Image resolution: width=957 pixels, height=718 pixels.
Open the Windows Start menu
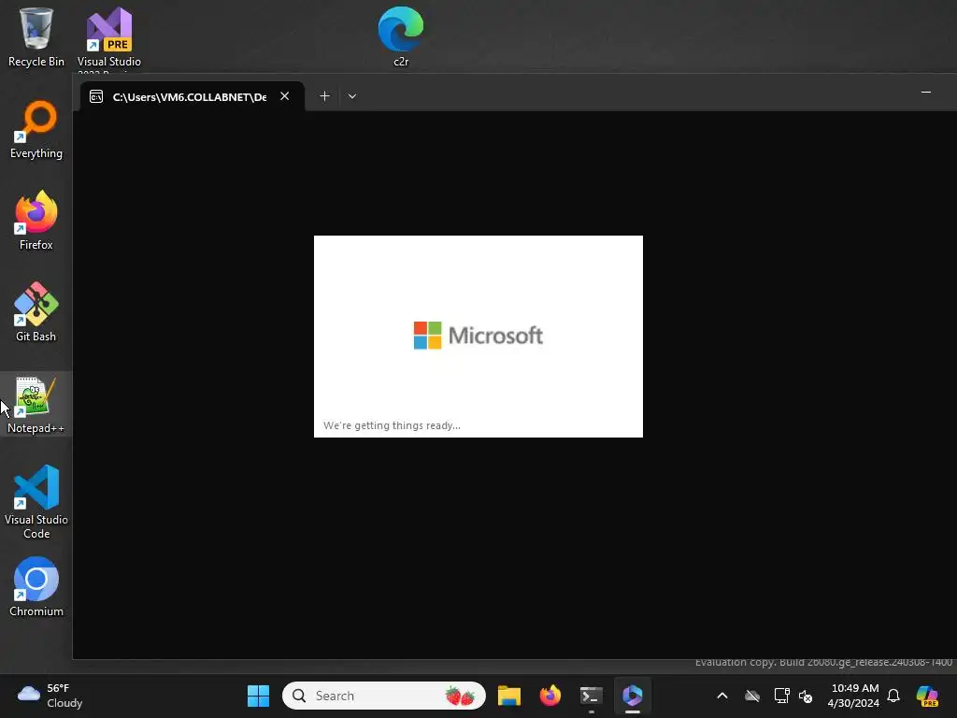[258, 696]
